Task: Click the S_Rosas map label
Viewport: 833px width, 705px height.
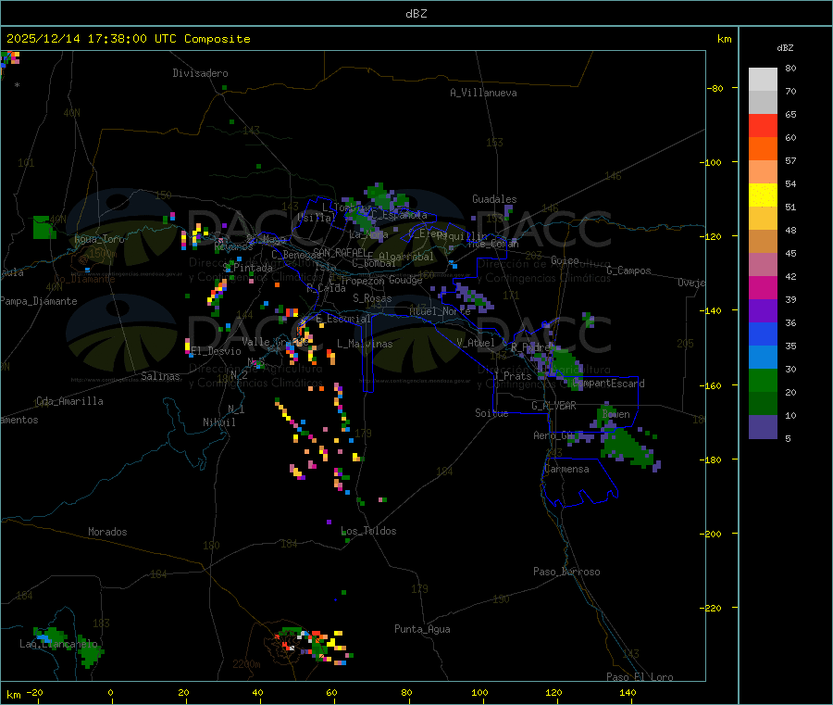Action: pos(372,298)
